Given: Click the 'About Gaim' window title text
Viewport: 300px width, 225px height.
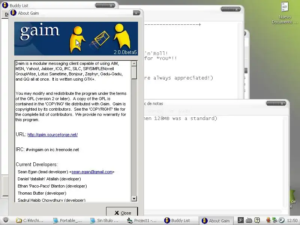Looking at the screenshot, I should (x=28, y=13).
